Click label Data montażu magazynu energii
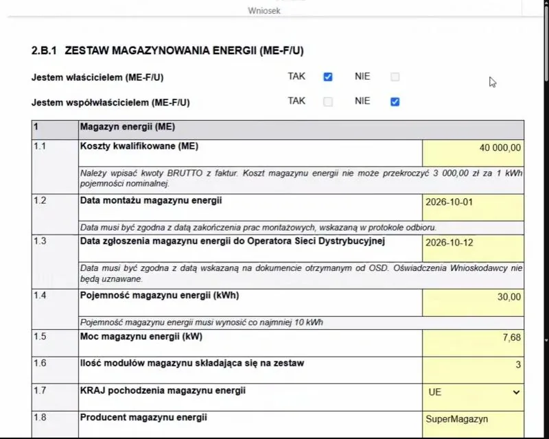The image size is (549, 439). (151, 200)
